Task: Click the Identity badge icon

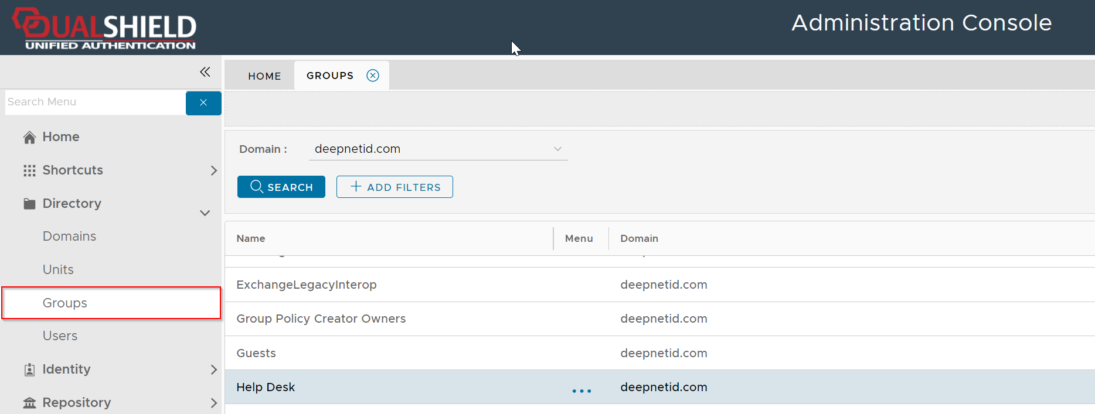Action: (x=29, y=369)
